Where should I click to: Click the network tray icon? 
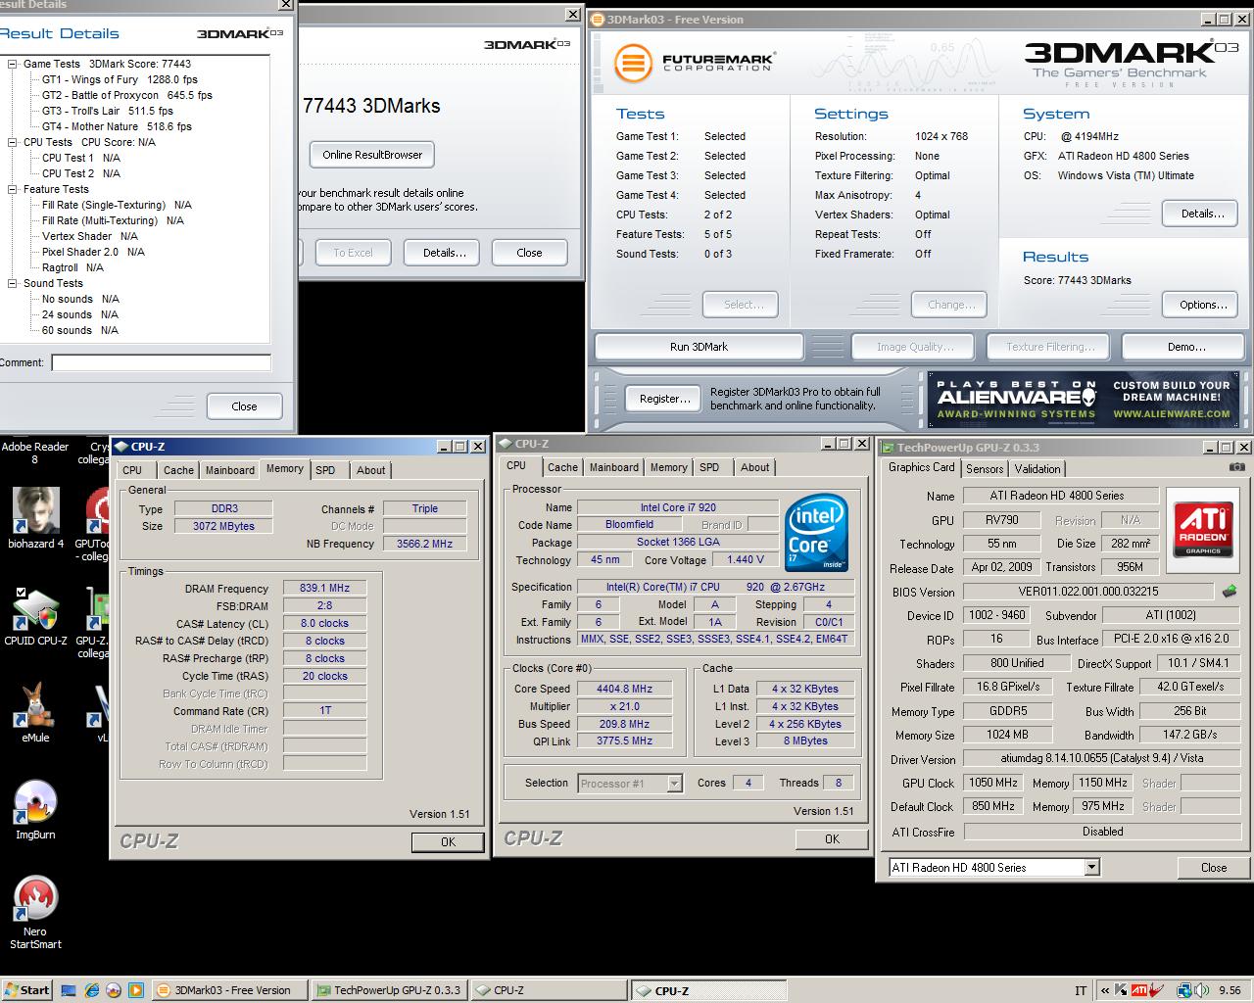click(x=1184, y=990)
